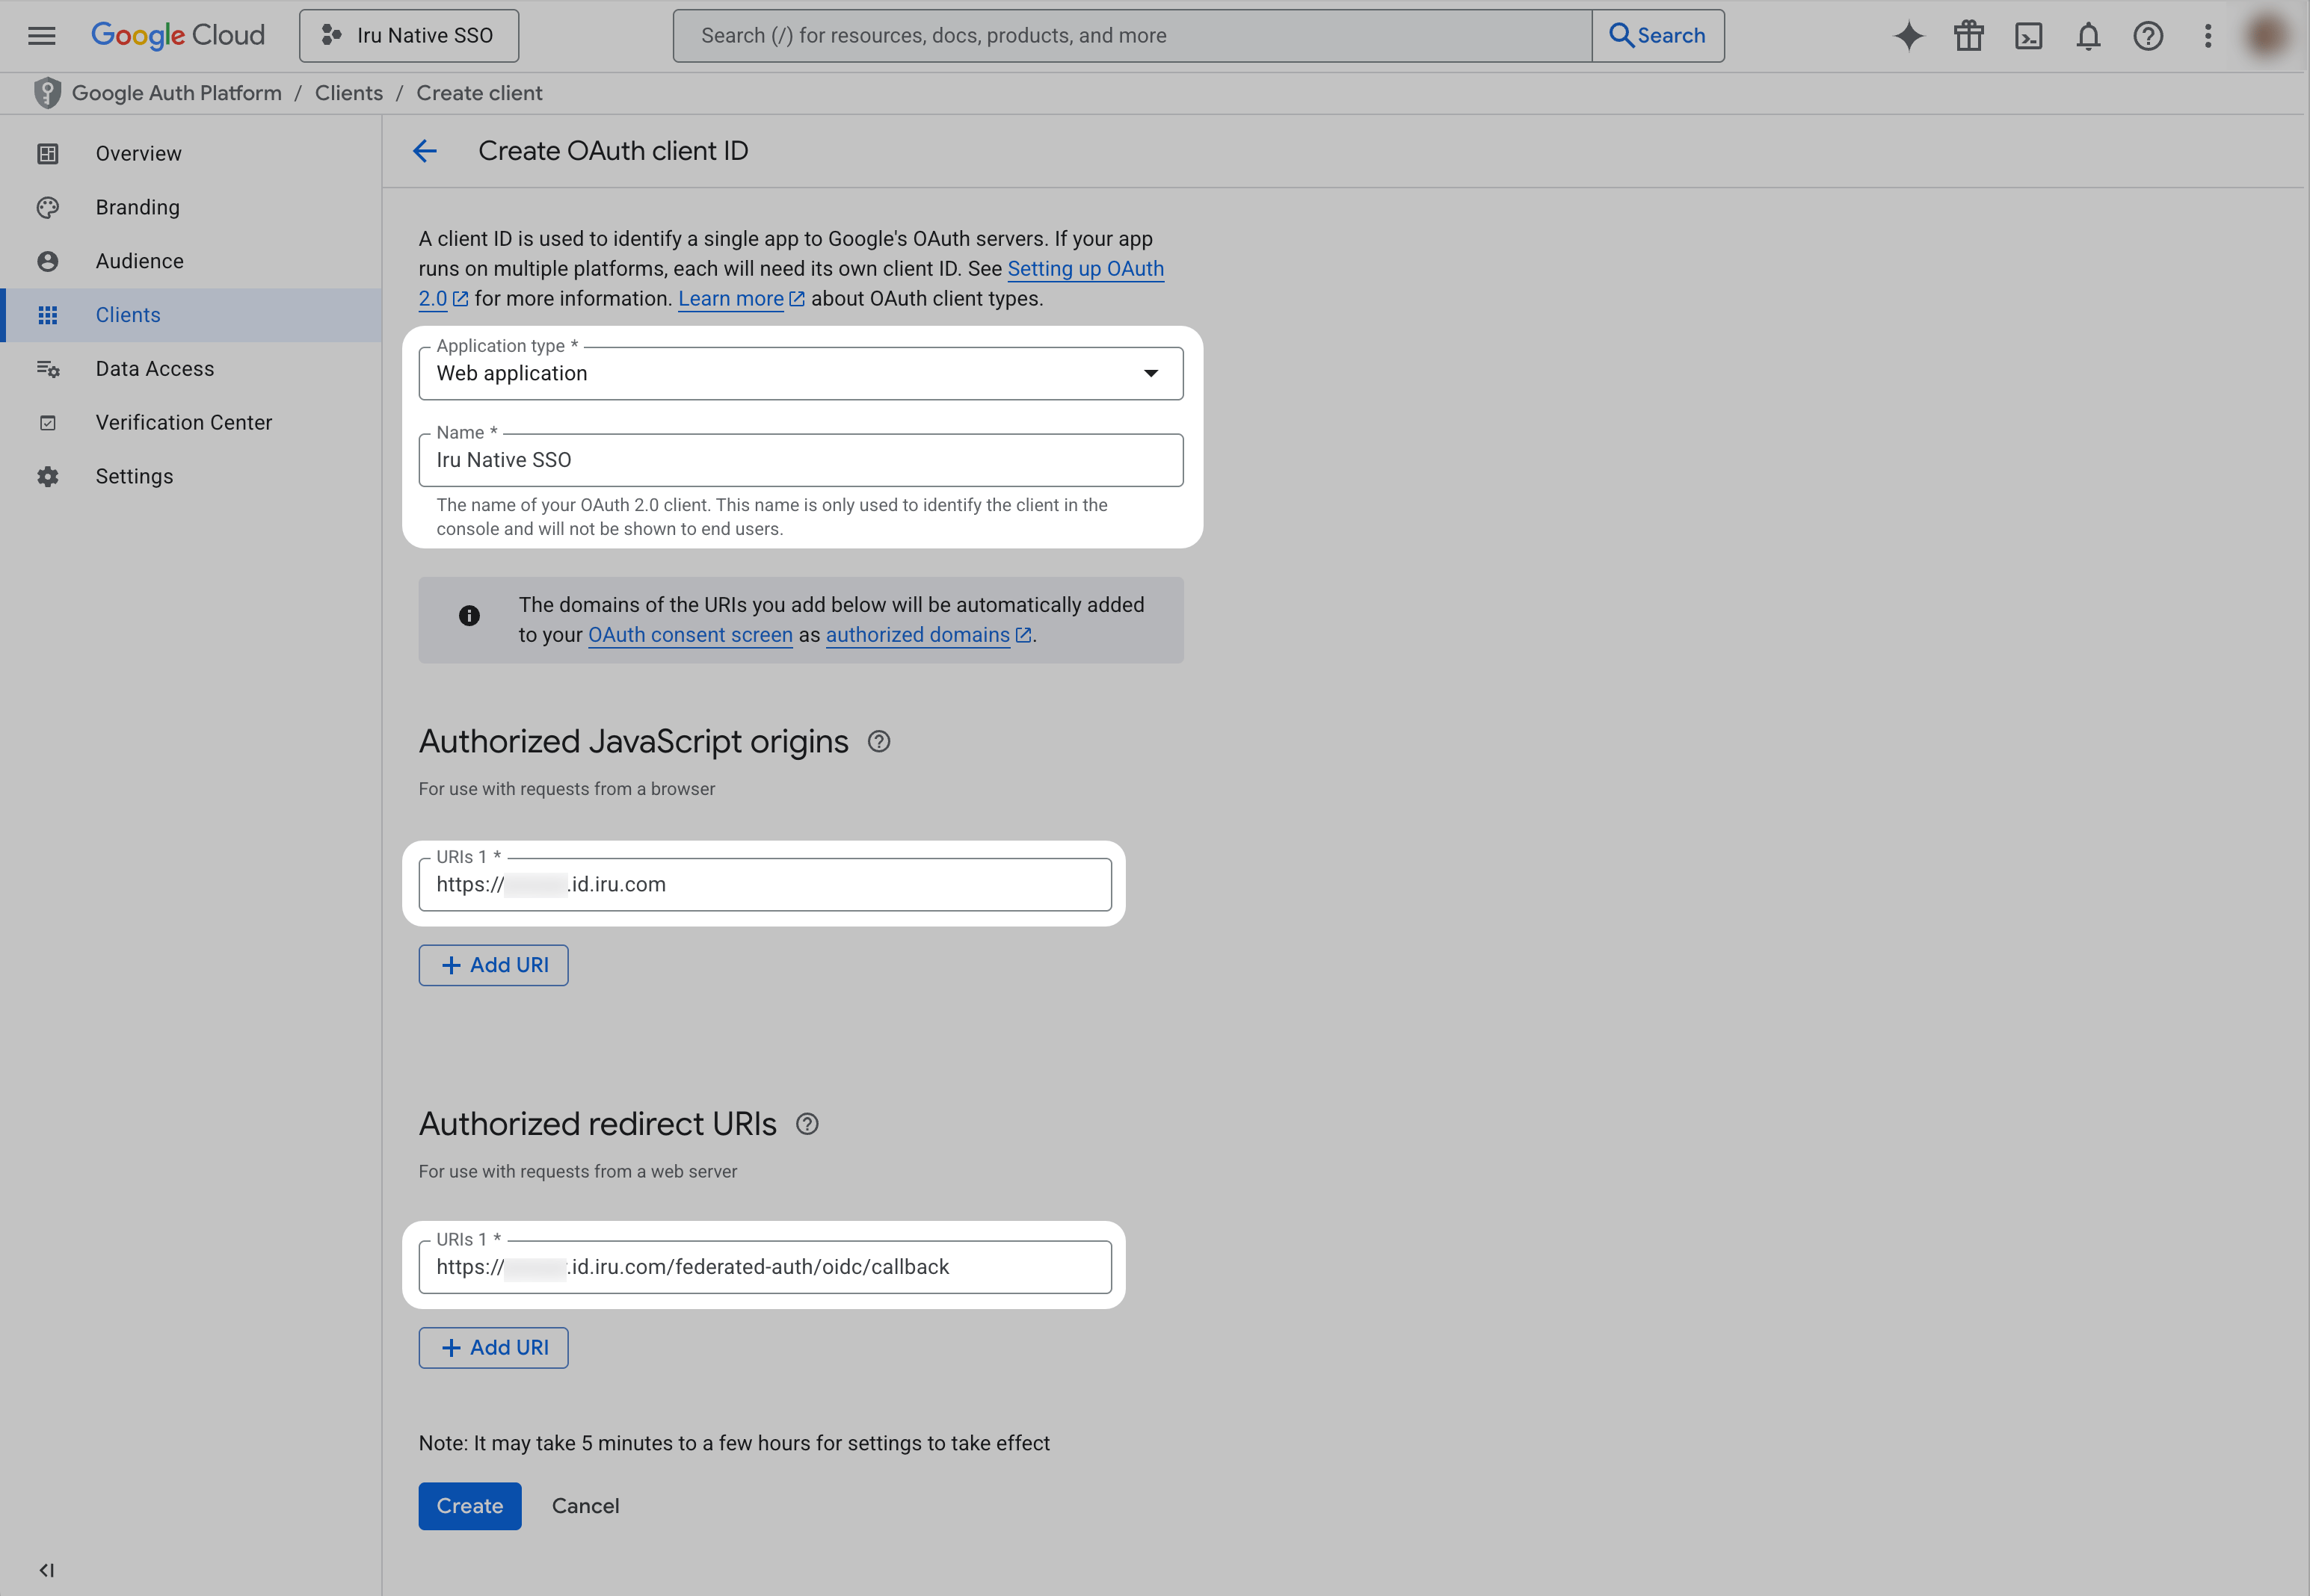Open Data Access in the sidebar

[191, 369]
